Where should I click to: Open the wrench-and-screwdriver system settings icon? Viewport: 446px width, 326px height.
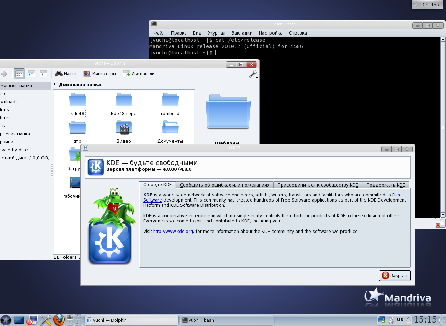[46, 320]
